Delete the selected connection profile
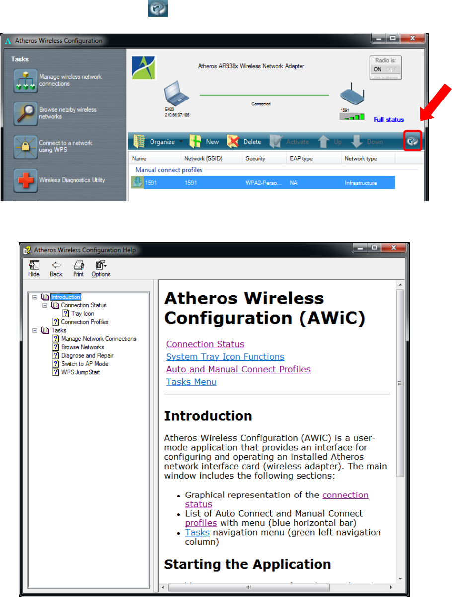452x597 pixels. coord(244,142)
